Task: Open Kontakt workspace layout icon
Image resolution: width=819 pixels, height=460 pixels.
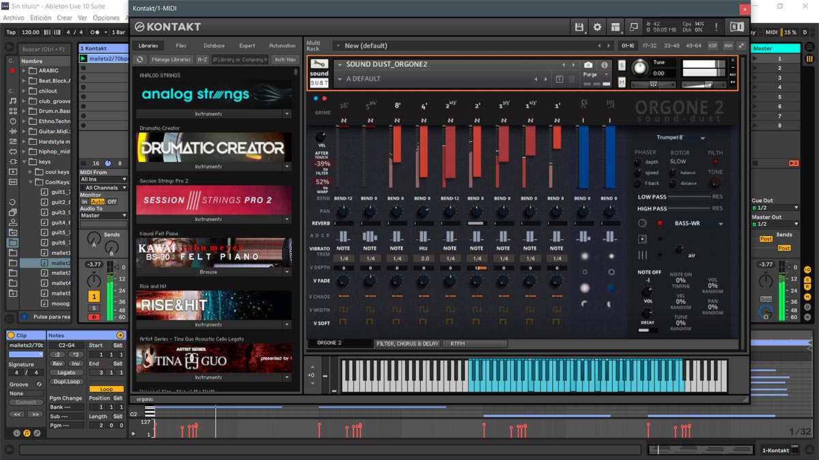Action: 616,27
